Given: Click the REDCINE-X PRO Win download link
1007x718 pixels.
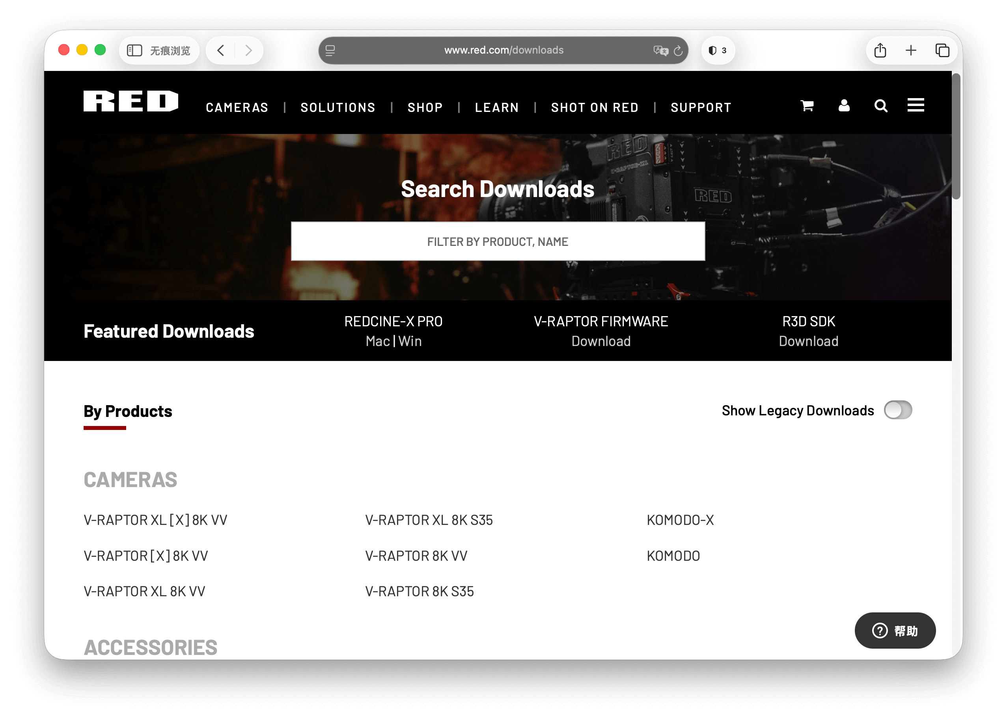Looking at the screenshot, I should tap(410, 341).
